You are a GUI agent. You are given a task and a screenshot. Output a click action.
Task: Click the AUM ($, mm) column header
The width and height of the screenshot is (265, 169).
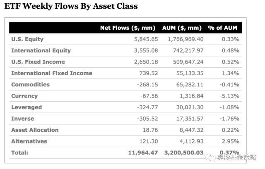[x=182, y=28]
